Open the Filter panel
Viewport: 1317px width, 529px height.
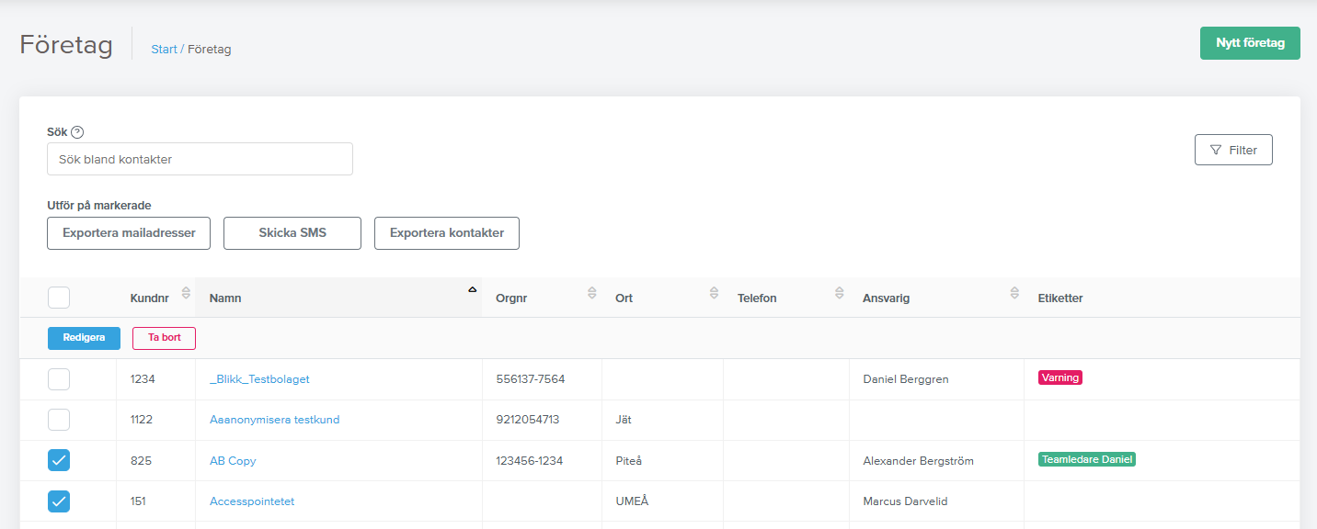point(1232,150)
